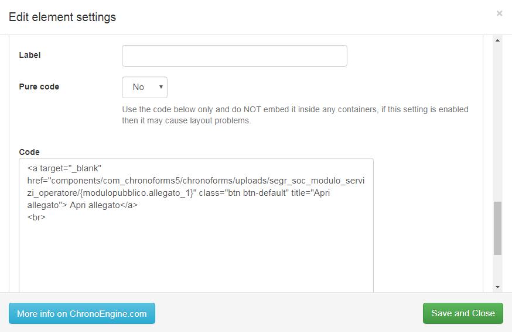This screenshot has height=332, width=512.
Task: Click the dialog's vertical scrollbar thumb
Action: coord(497,228)
